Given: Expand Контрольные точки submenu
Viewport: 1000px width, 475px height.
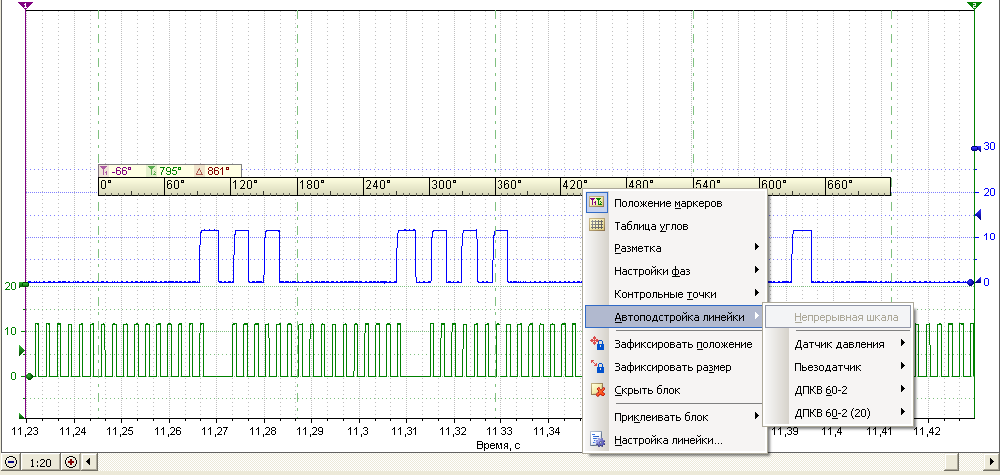Looking at the screenshot, I should [x=675, y=294].
